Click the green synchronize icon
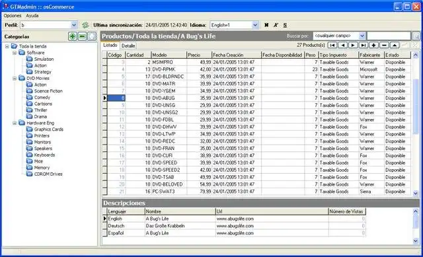 85,25
